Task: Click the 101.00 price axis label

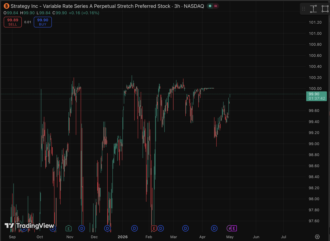Action: (x=315, y=33)
